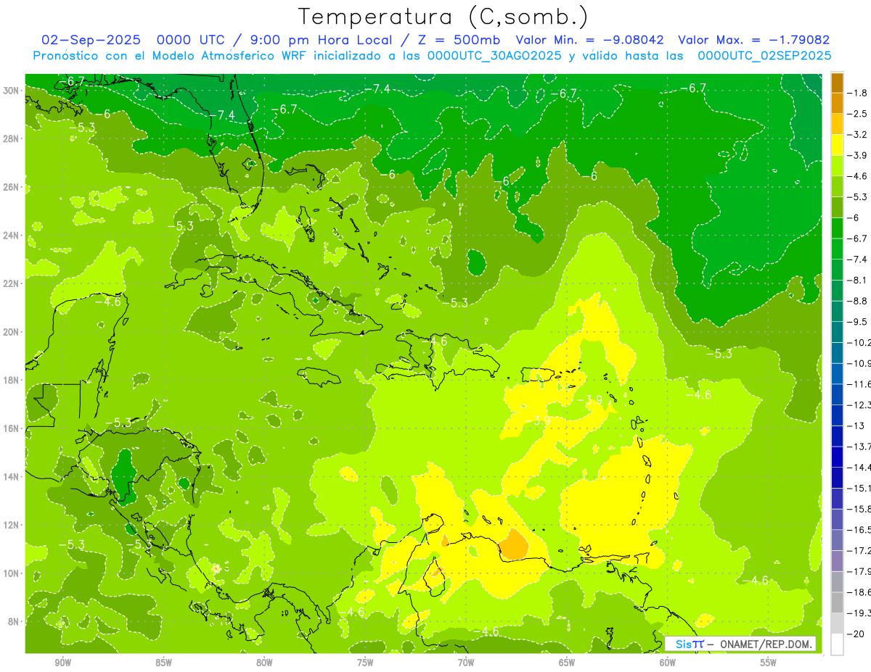The image size is (871, 672).
Task: Click the legend value "-13.7"
Action: pyautogui.click(x=859, y=447)
